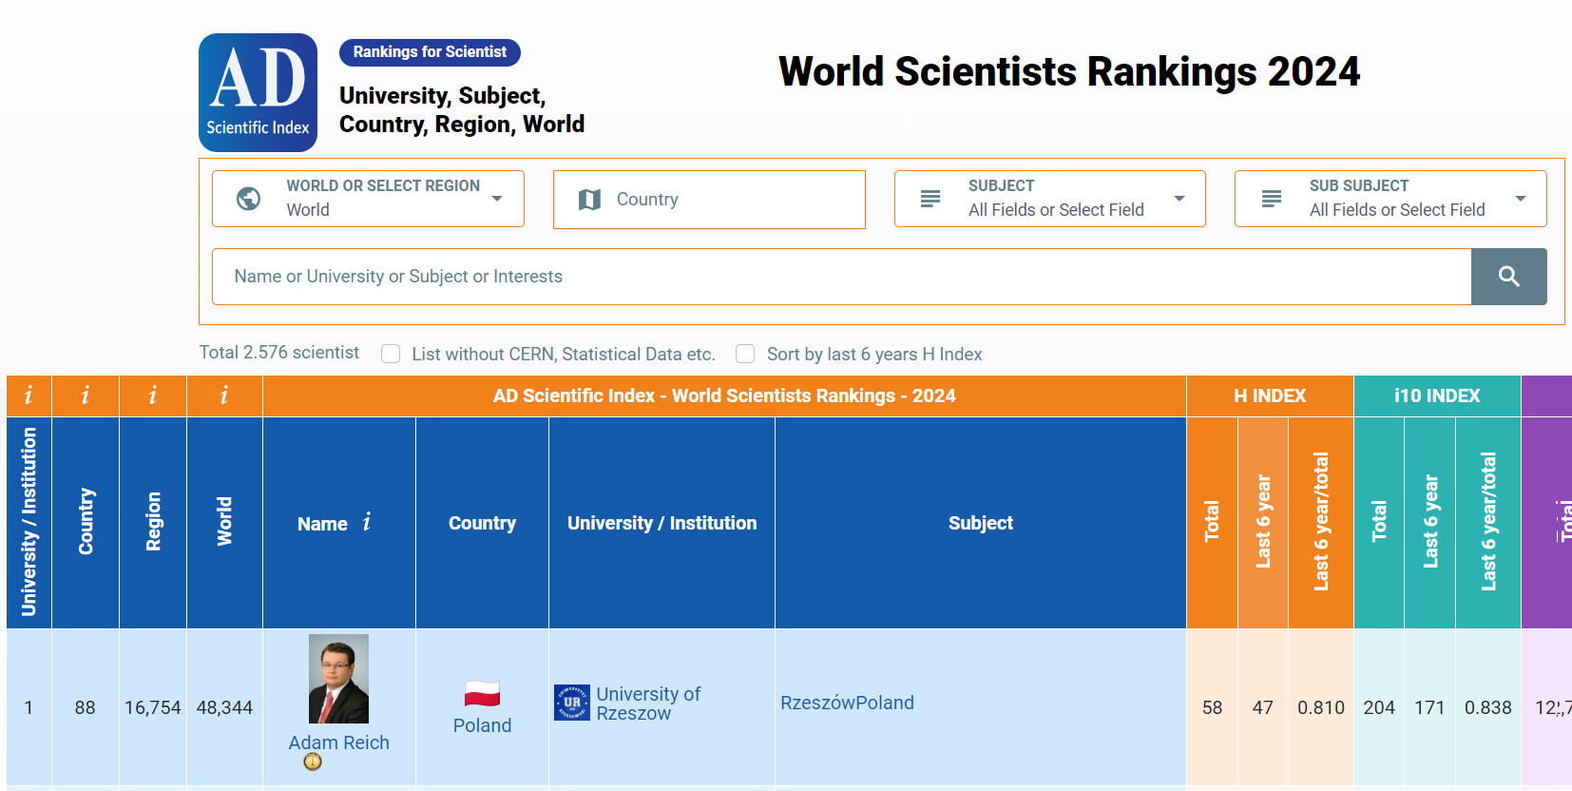Expand the Subject dropdown
The image size is (1572, 791).
1049,199
